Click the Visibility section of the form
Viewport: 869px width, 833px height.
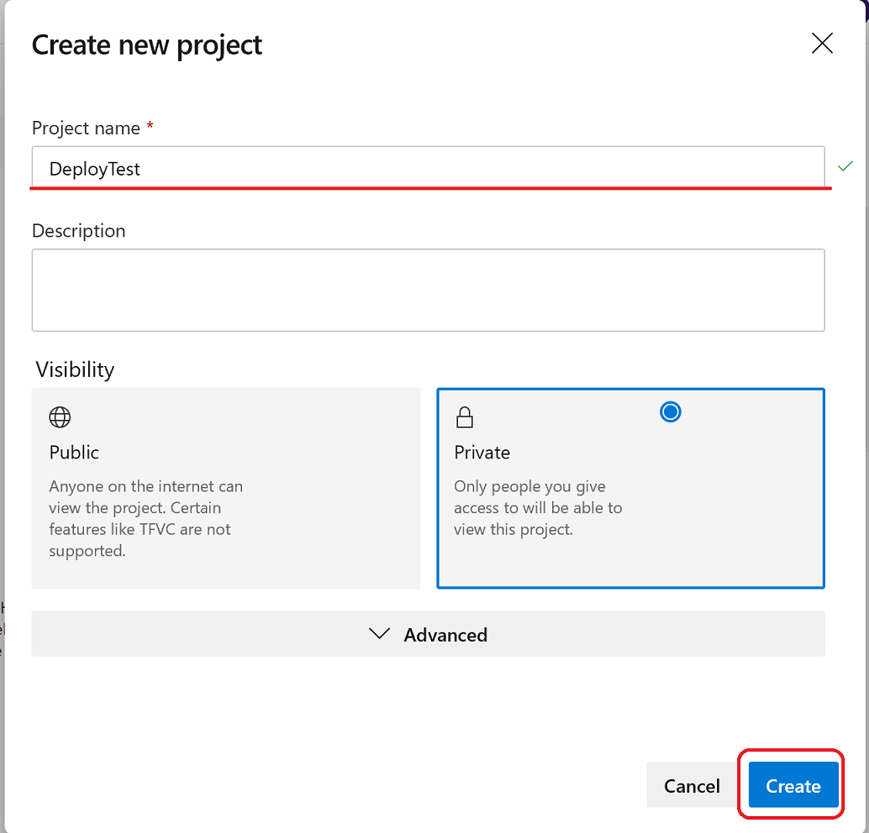tap(75, 369)
